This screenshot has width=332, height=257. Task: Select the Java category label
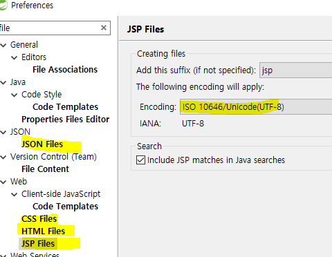[18, 82]
